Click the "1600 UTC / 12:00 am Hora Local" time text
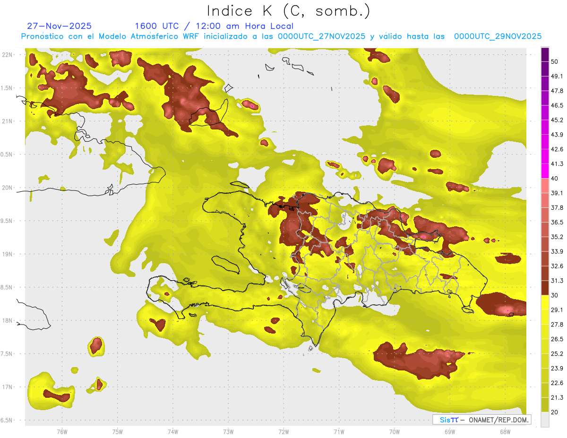 (x=214, y=26)
